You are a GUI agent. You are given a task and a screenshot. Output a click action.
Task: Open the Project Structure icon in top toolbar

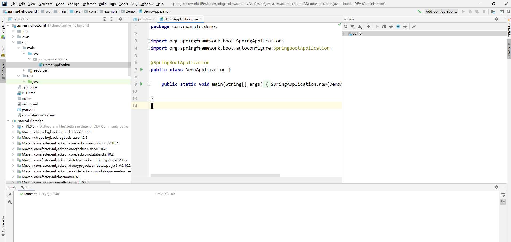pos(493,11)
